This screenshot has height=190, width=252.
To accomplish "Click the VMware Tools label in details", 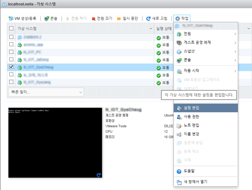I will point(116,126).
